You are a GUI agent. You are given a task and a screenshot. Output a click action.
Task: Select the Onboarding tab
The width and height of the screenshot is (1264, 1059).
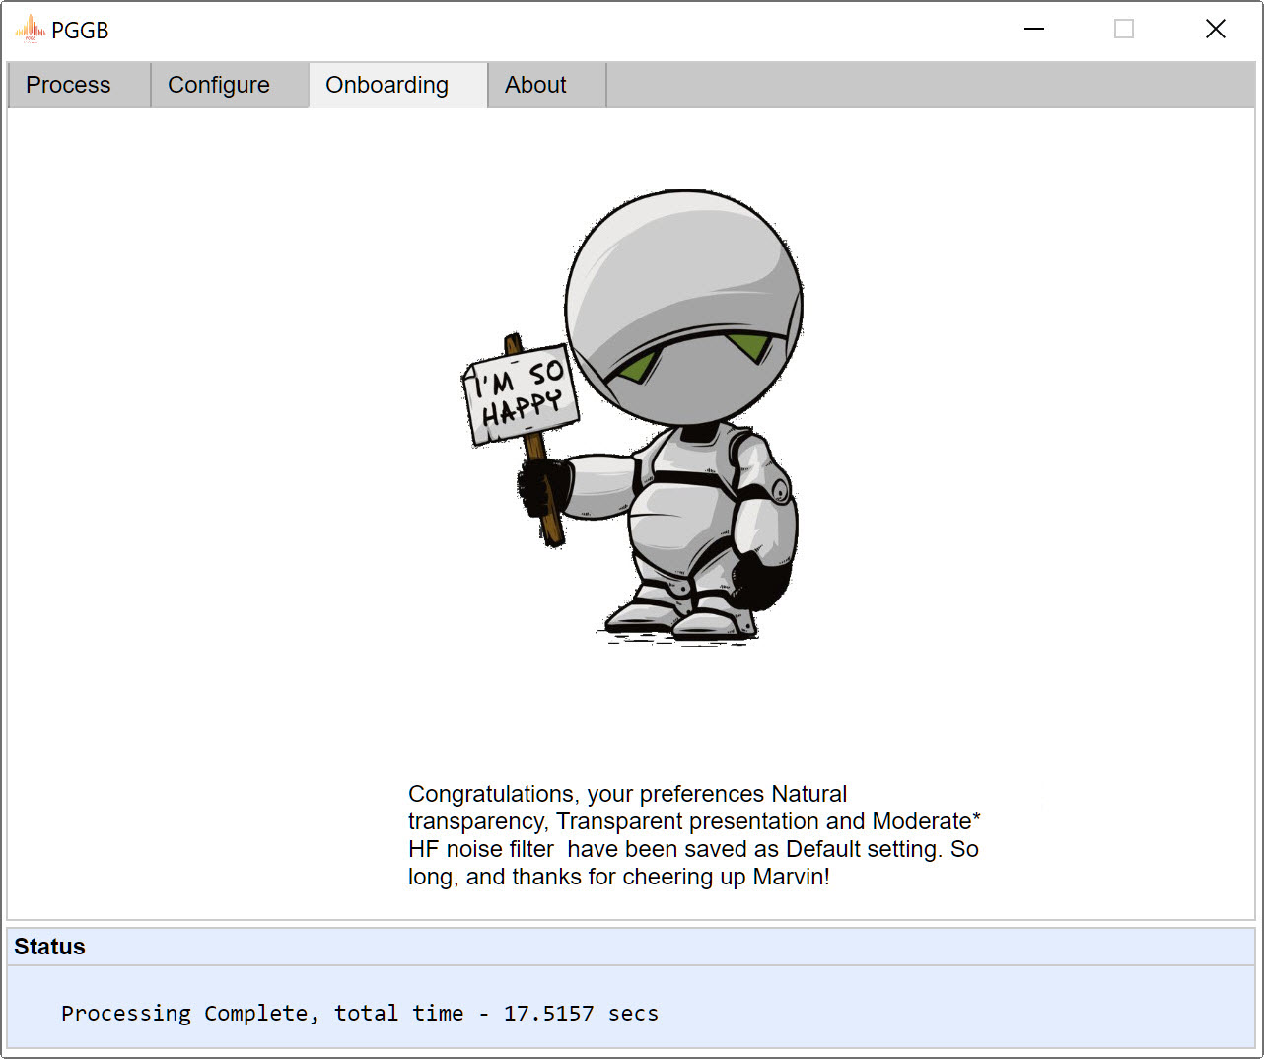398,85
